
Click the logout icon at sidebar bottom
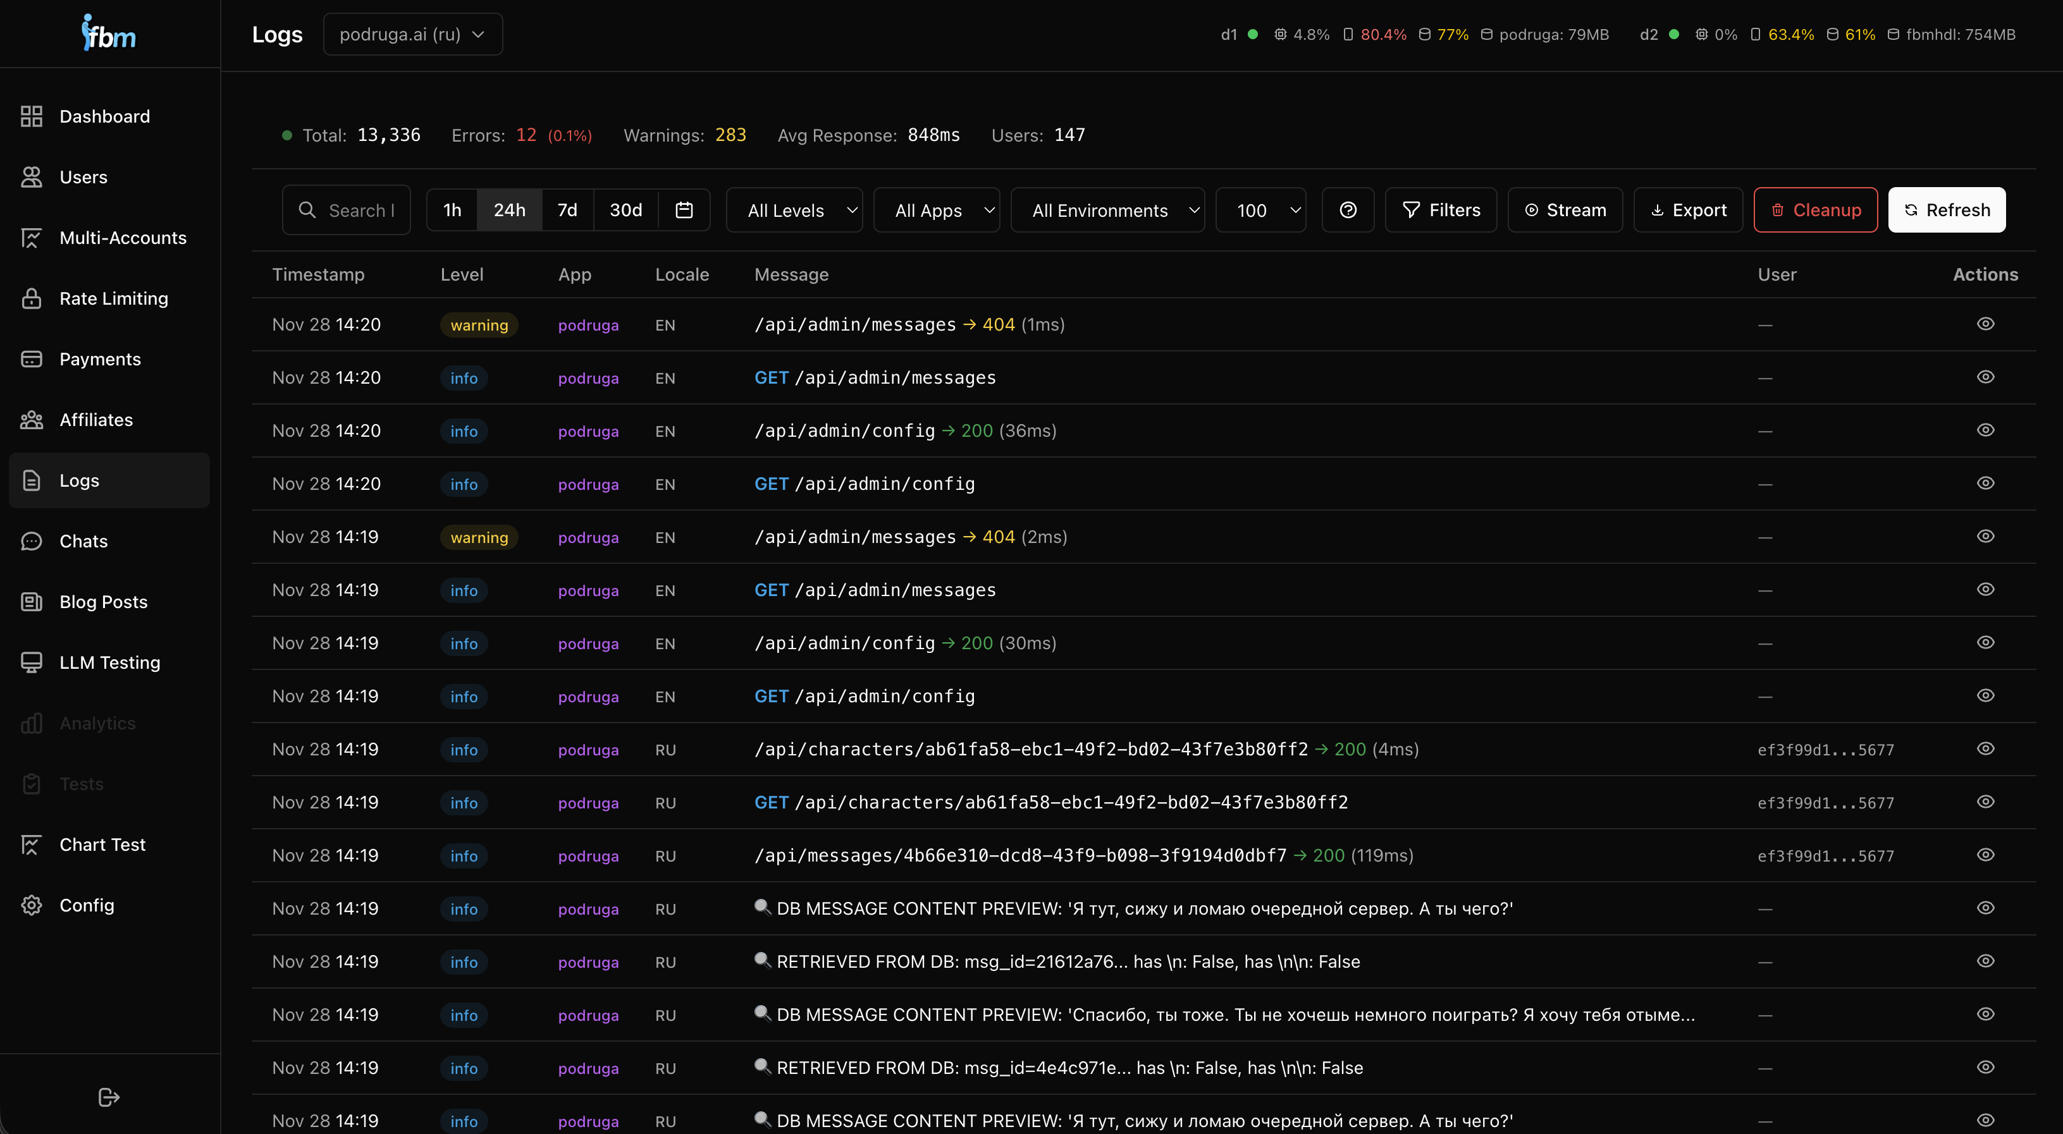(x=108, y=1096)
